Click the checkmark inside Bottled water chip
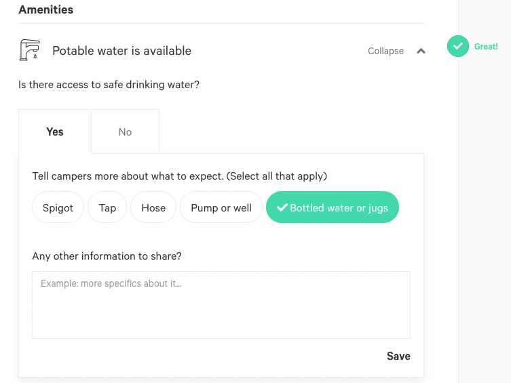The width and height of the screenshot is (511, 383). coord(282,207)
